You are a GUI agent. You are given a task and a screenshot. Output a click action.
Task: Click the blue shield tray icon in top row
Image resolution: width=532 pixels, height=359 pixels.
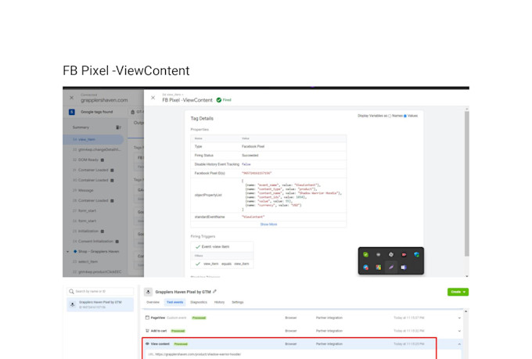click(416, 254)
